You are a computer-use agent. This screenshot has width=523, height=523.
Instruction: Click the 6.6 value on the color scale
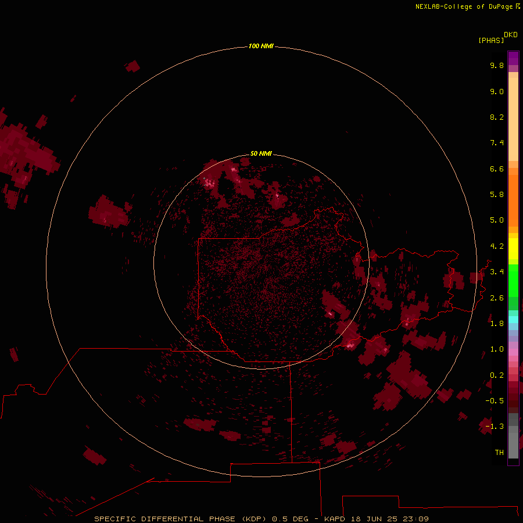497,169
